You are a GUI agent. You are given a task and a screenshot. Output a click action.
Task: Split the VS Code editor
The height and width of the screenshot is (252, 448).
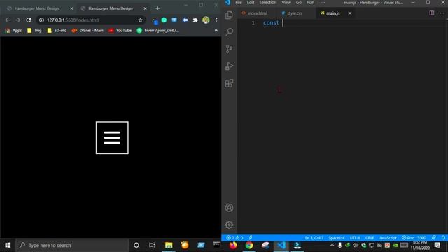click(x=432, y=13)
